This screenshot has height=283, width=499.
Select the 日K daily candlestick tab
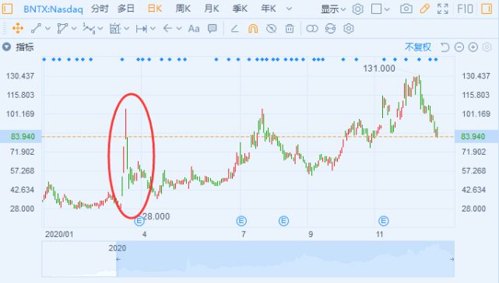[x=155, y=9]
